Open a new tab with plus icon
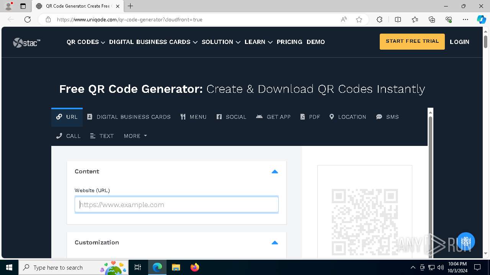490x275 pixels. [131, 6]
